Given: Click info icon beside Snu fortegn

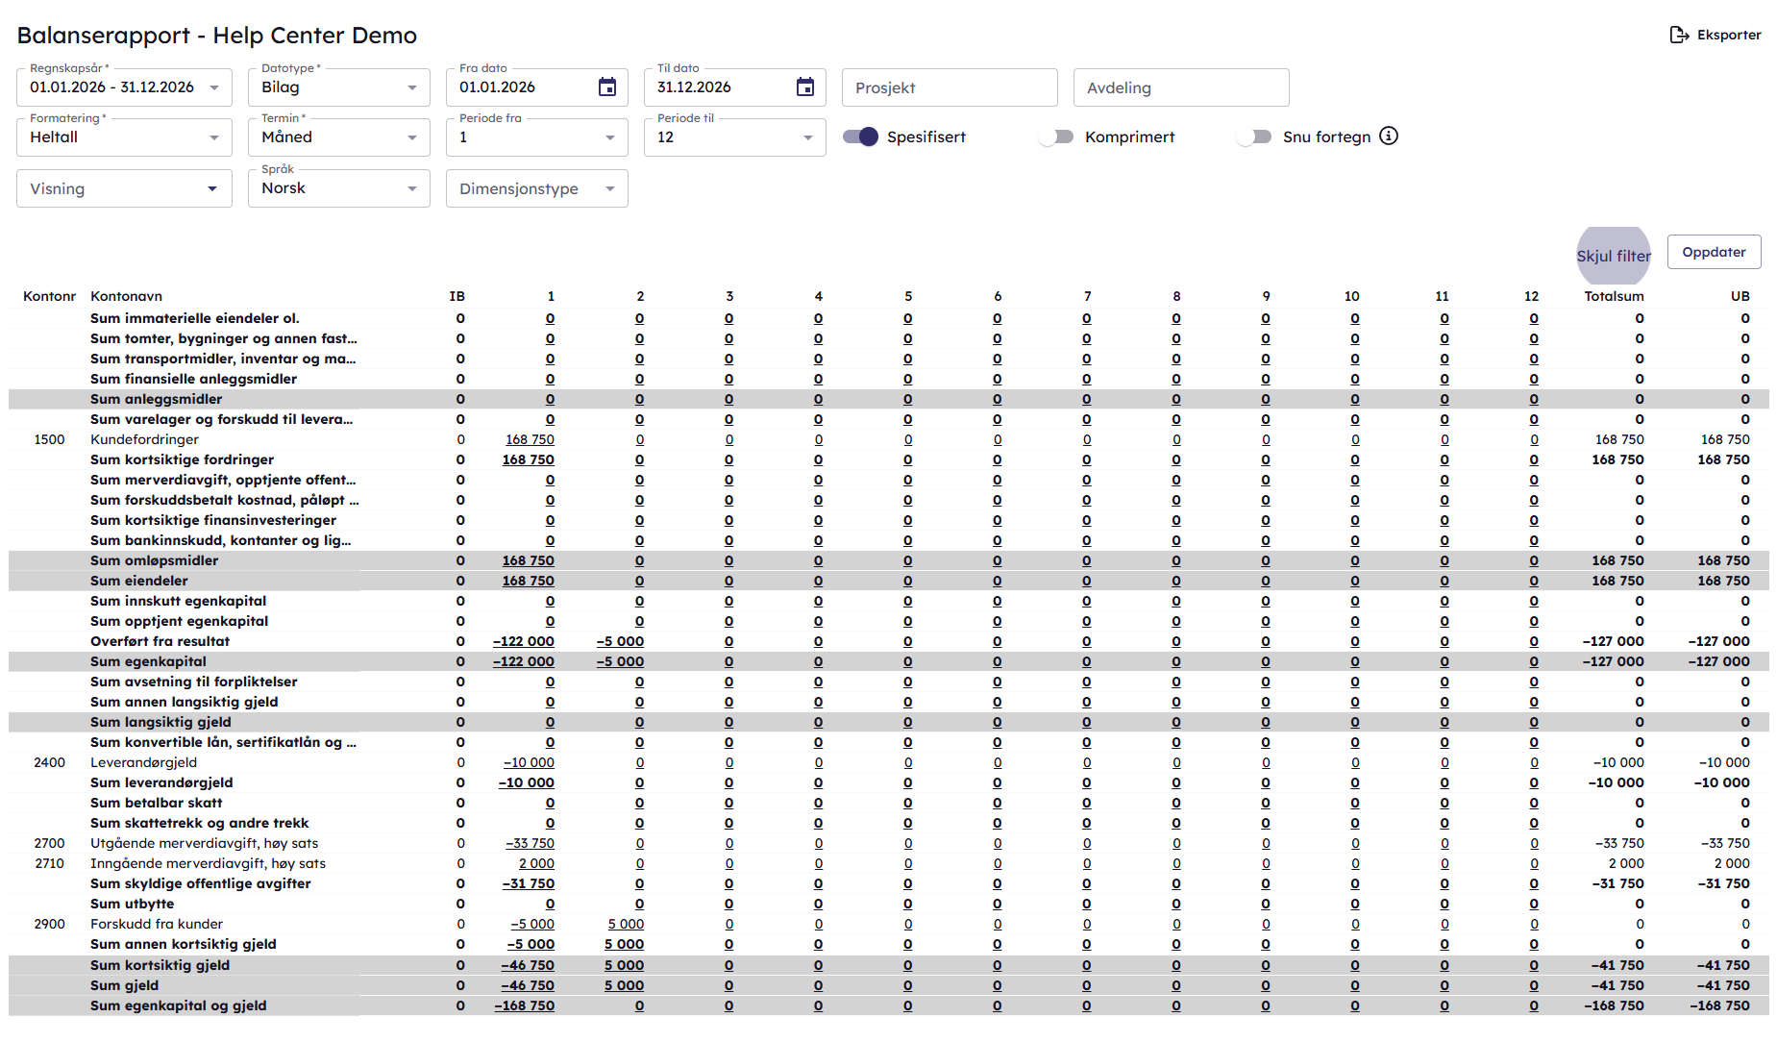Looking at the screenshot, I should coord(1389,136).
